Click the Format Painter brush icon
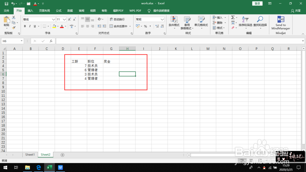Screen dimensions: 306x172 coord(14,28)
